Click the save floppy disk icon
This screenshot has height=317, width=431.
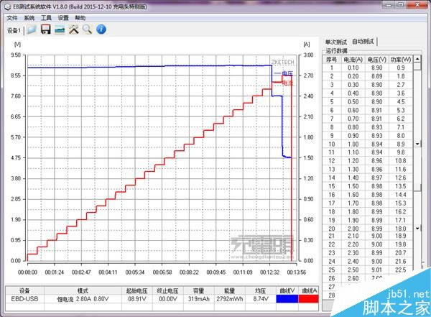point(45,29)
